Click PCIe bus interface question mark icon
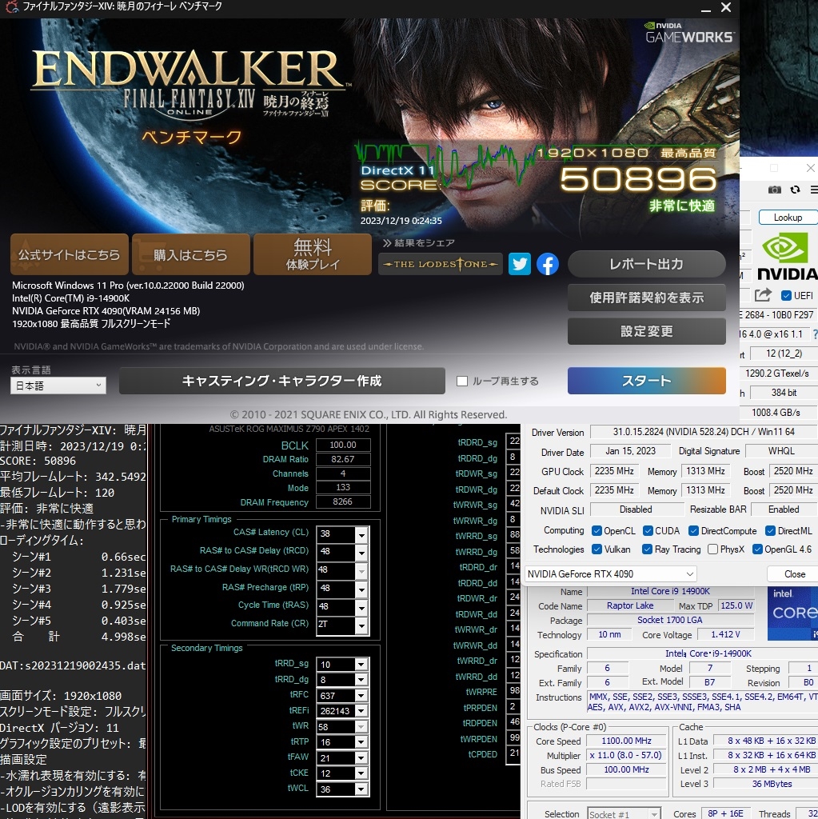This screenshot has height=819, width=818. click(x=815, y=334)
